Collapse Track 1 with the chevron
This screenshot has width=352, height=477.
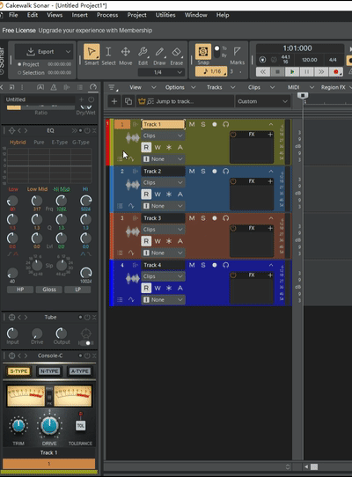click(x=271, y=124)
